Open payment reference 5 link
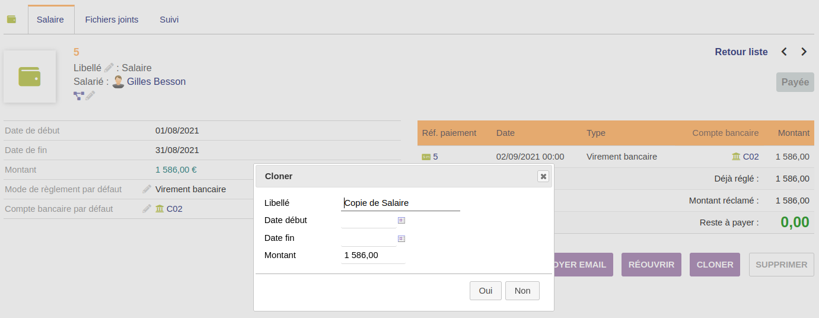This screenshot has height=318, width=819. (x=435, y=157)
